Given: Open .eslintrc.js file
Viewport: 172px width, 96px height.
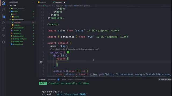Looking at the screenshot, I should tap(17, 31).
